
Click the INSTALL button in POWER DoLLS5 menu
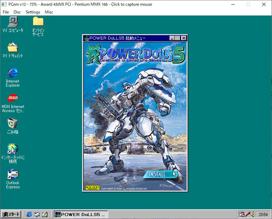160,174
